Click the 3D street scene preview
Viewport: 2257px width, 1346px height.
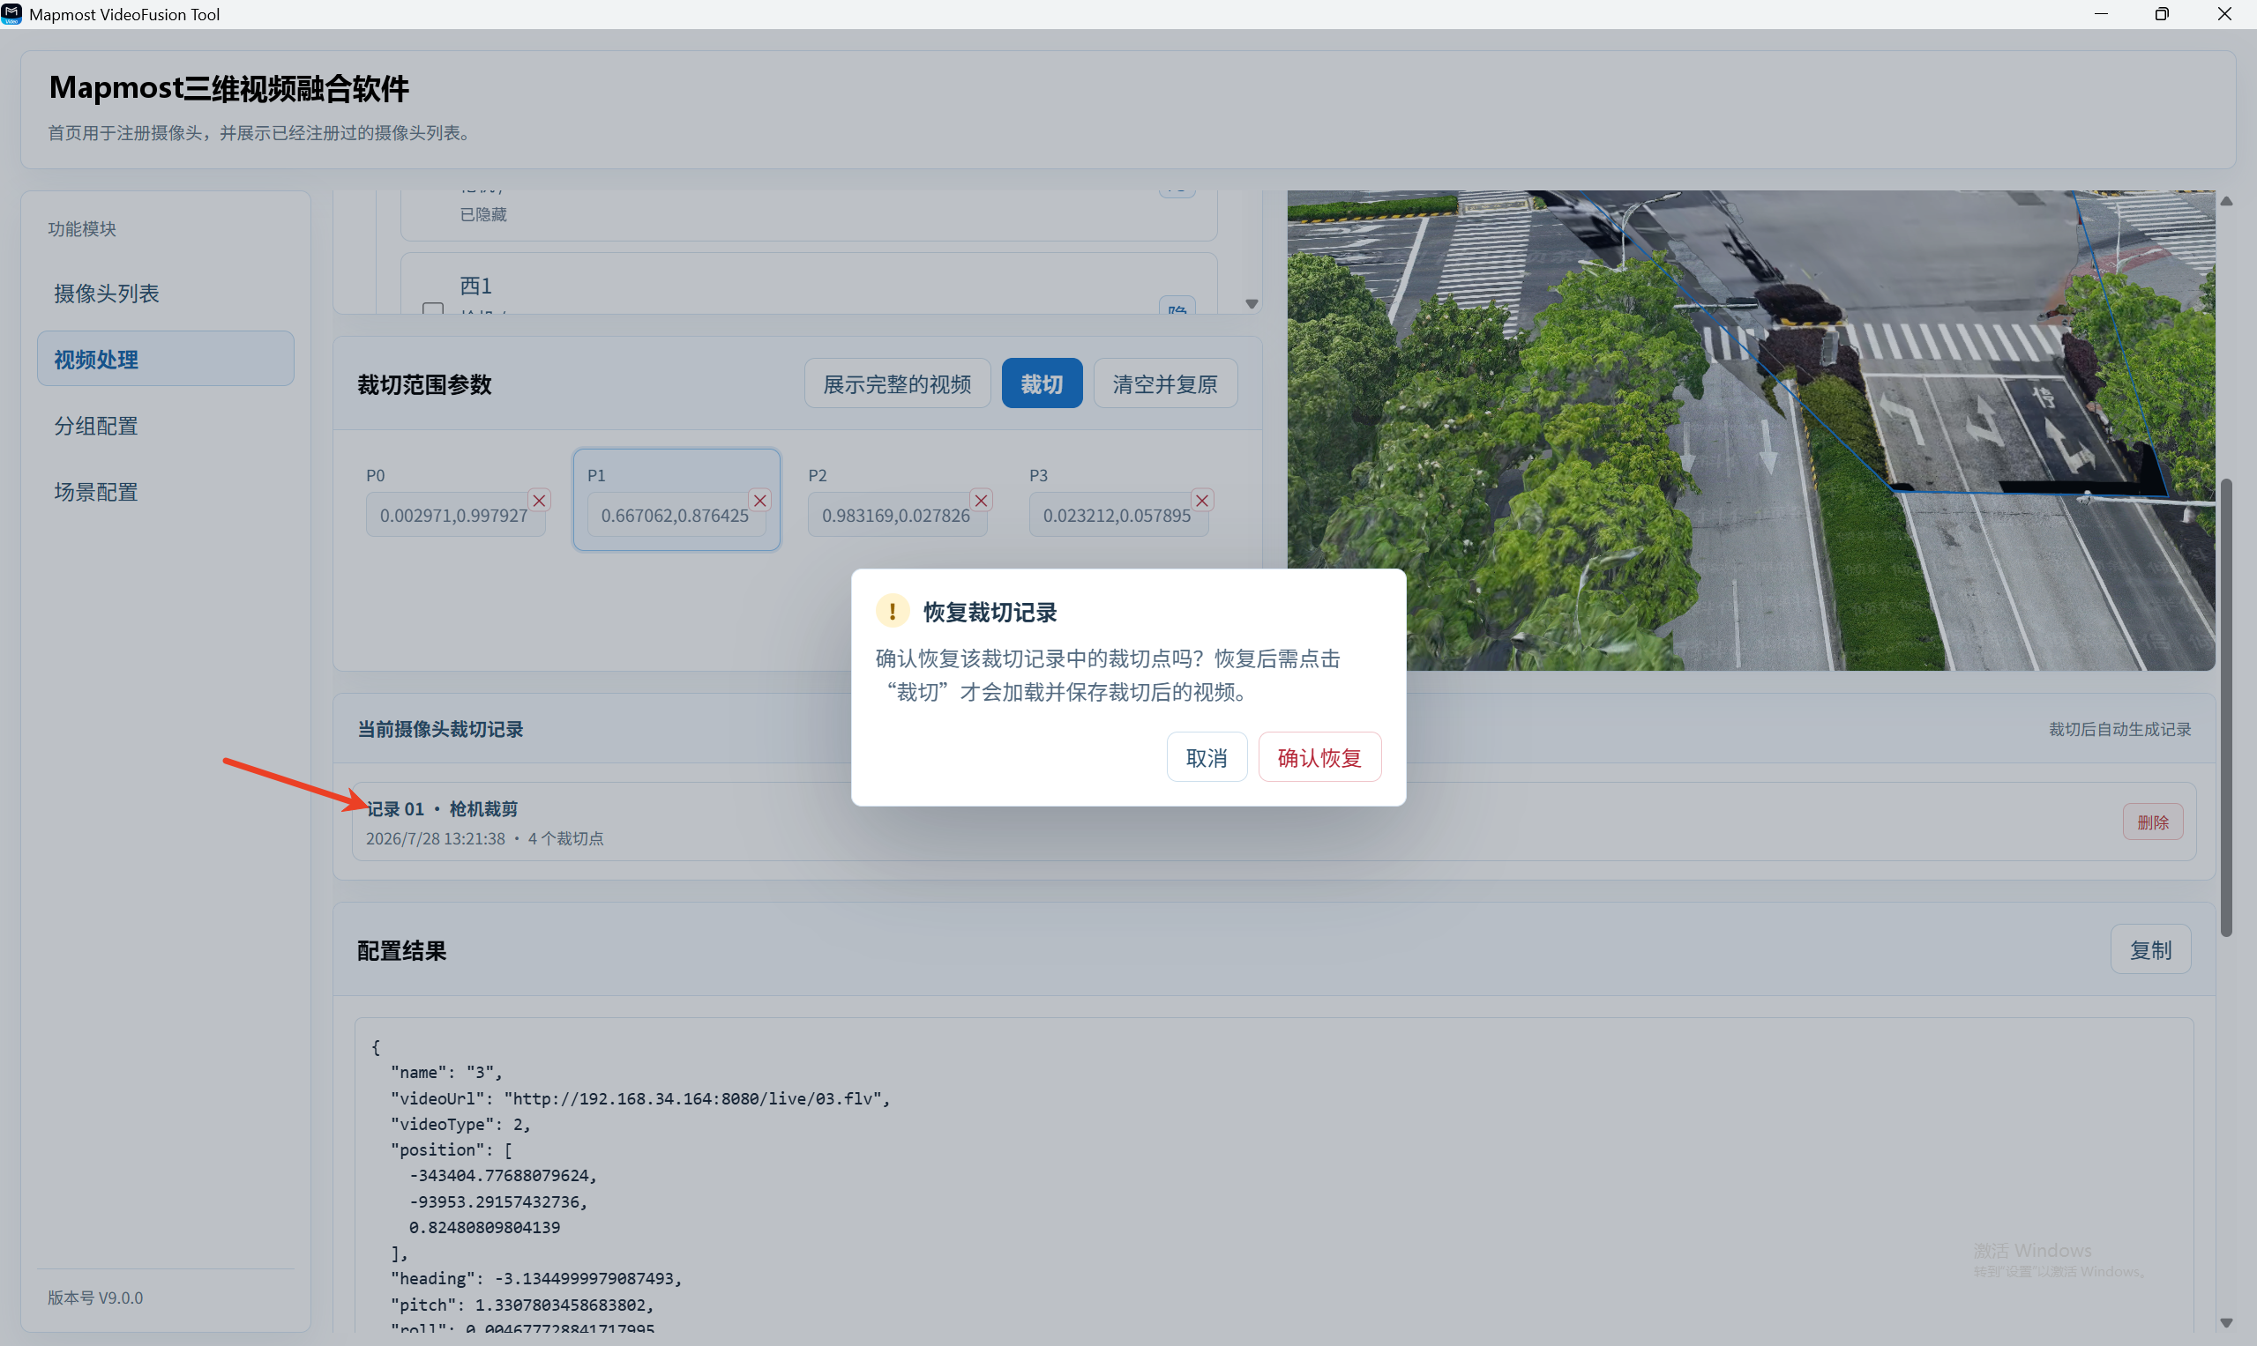pos(1751,430)
